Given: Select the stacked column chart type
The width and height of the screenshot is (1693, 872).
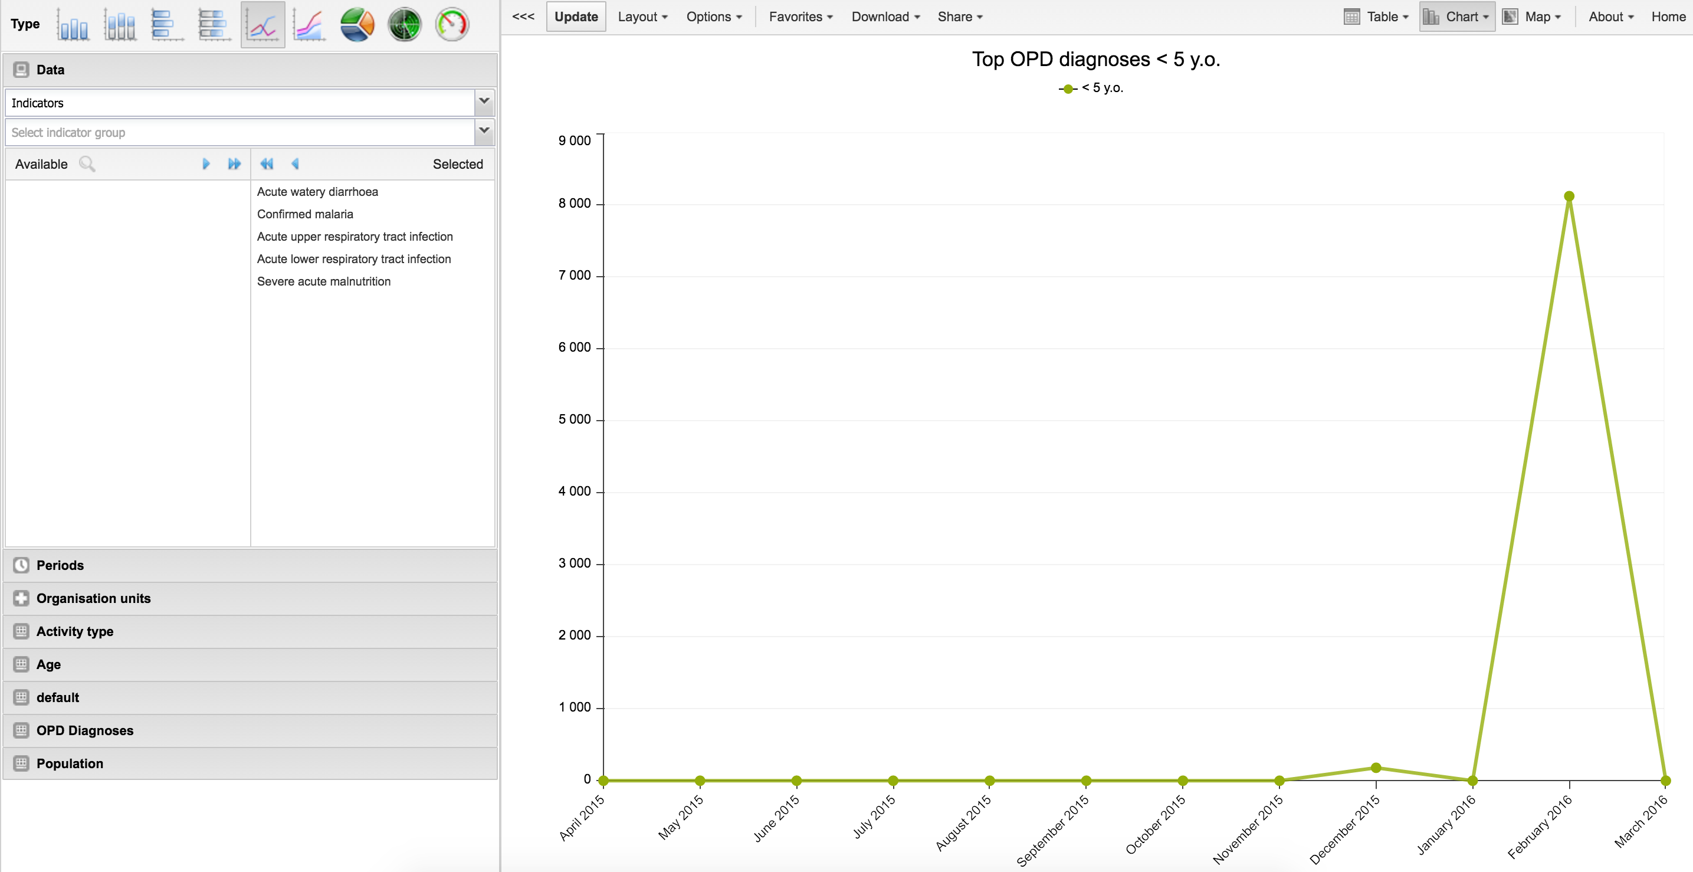Looking at the screenshot, I should click(x=120, y=25).
